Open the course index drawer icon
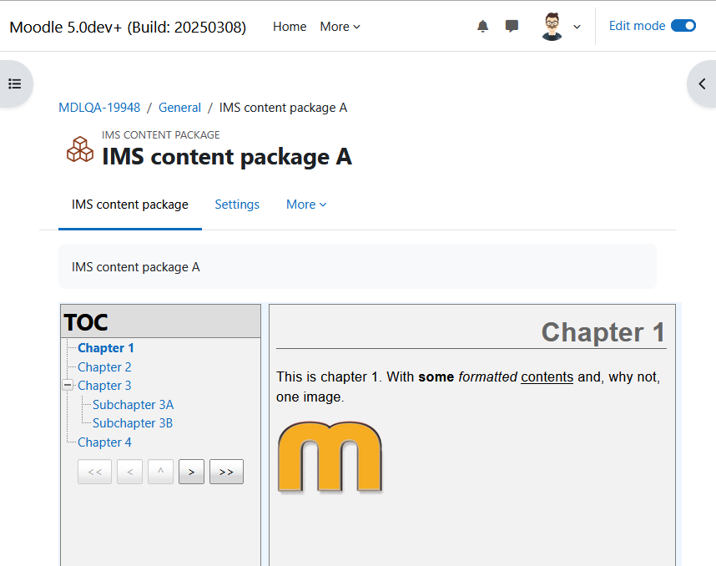The width and height of the screenshot is (716, 566). coord(15,83)
